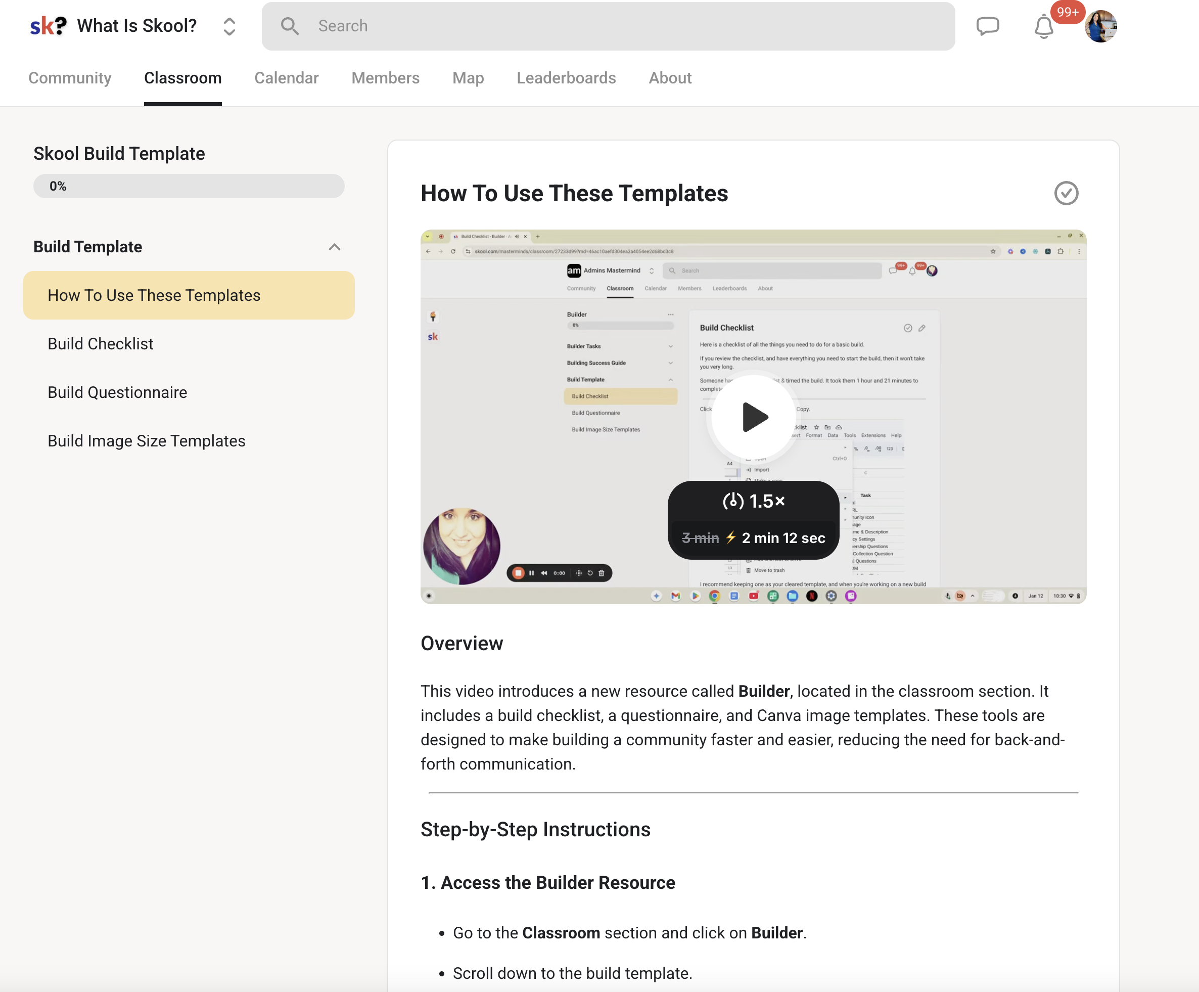Click the Skool logo icon
The image size is (1199, 992).
pos(48,26)
